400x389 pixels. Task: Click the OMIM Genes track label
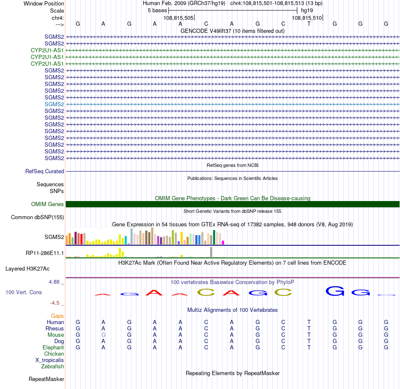[x=47, y=204]
